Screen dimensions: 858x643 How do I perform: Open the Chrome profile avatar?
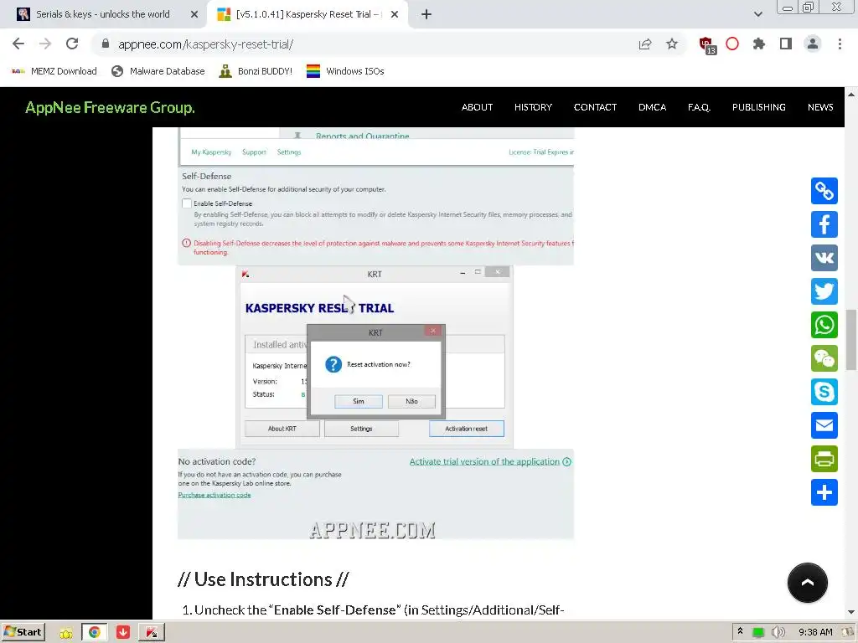pos(813,44)
